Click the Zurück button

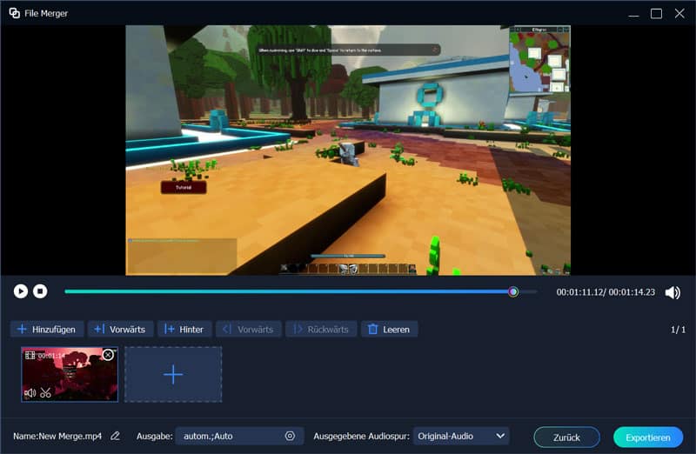pyautogui.click(x=566, y=437)
